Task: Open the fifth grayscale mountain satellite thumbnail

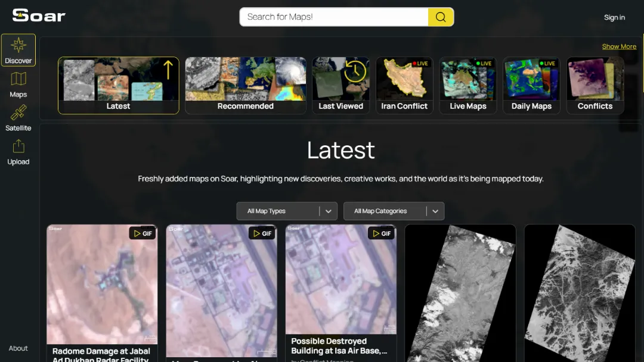Action: tap(580, 293)
